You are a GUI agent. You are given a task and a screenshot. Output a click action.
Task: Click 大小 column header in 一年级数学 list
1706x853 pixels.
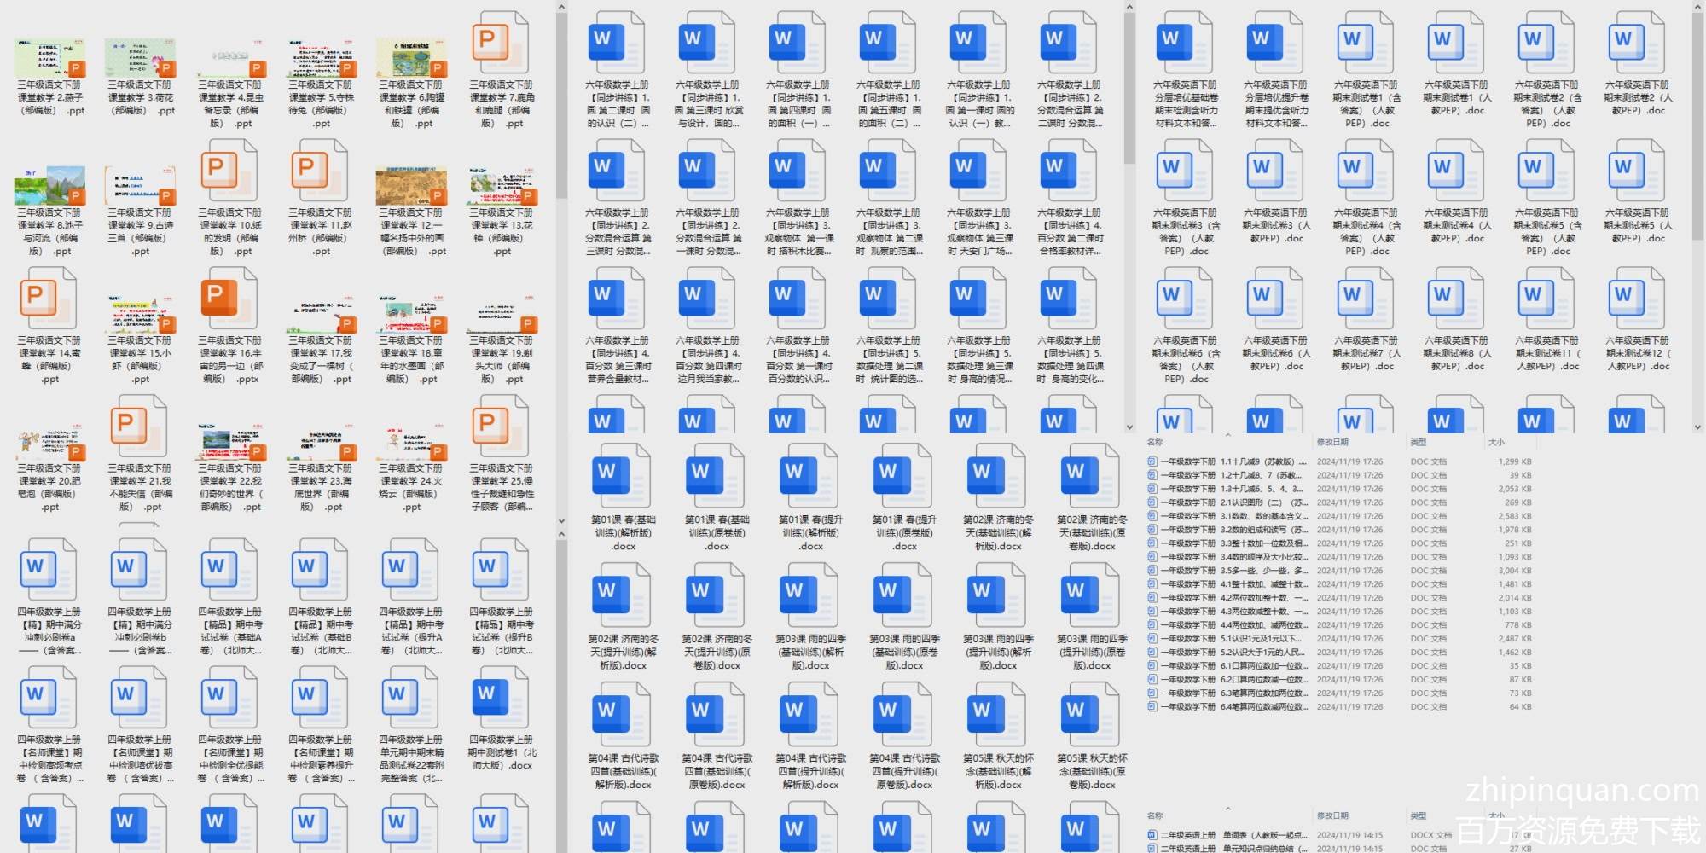1496,442
